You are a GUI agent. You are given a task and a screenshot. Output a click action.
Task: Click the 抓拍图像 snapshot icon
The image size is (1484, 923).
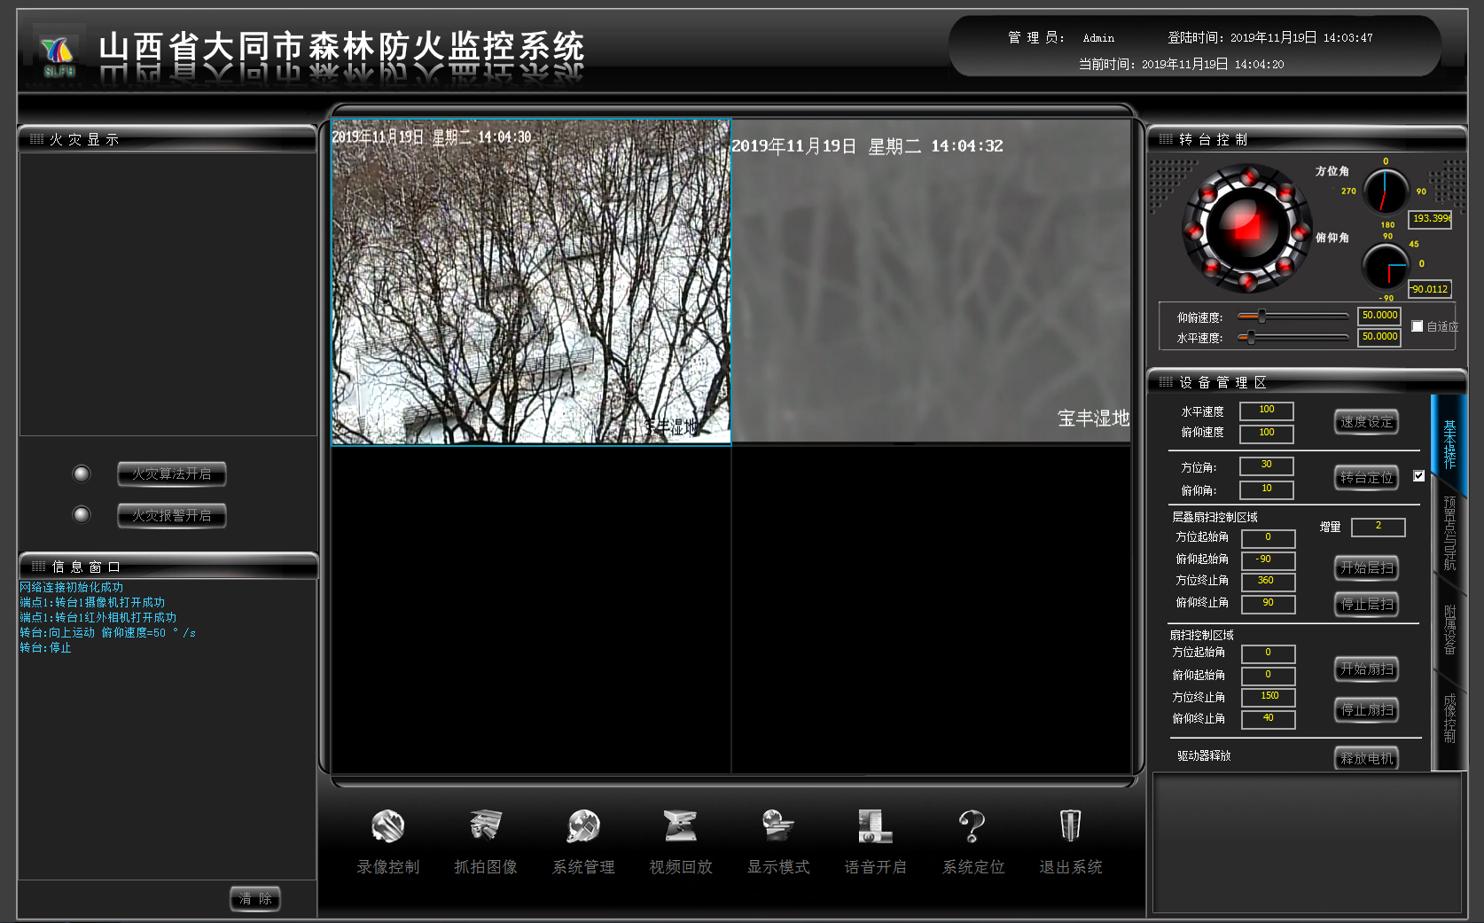click(x=485, y=826)
